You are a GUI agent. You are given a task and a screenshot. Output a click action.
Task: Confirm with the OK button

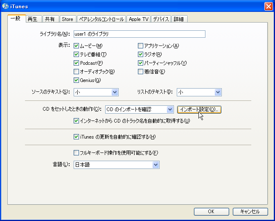[x=211, y=212]
